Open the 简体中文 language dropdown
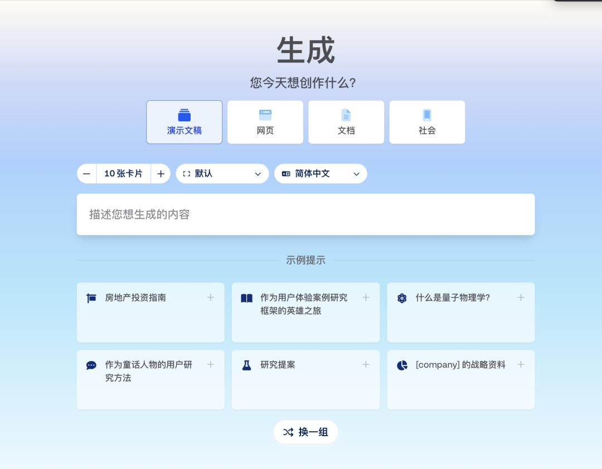Viewport: 602px width, 469px height. point(321,174)
